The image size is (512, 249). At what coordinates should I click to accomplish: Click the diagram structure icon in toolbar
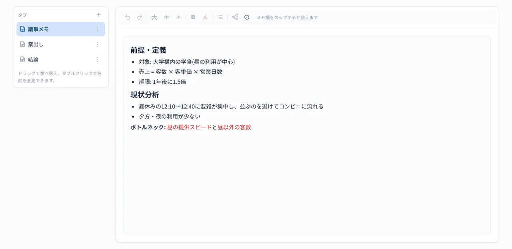[235, 17]
